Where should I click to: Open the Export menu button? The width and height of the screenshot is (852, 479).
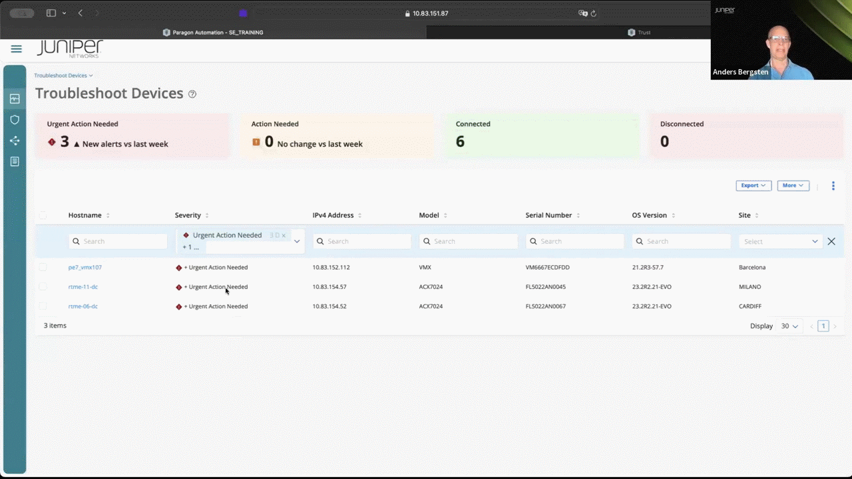pos(753,185)
